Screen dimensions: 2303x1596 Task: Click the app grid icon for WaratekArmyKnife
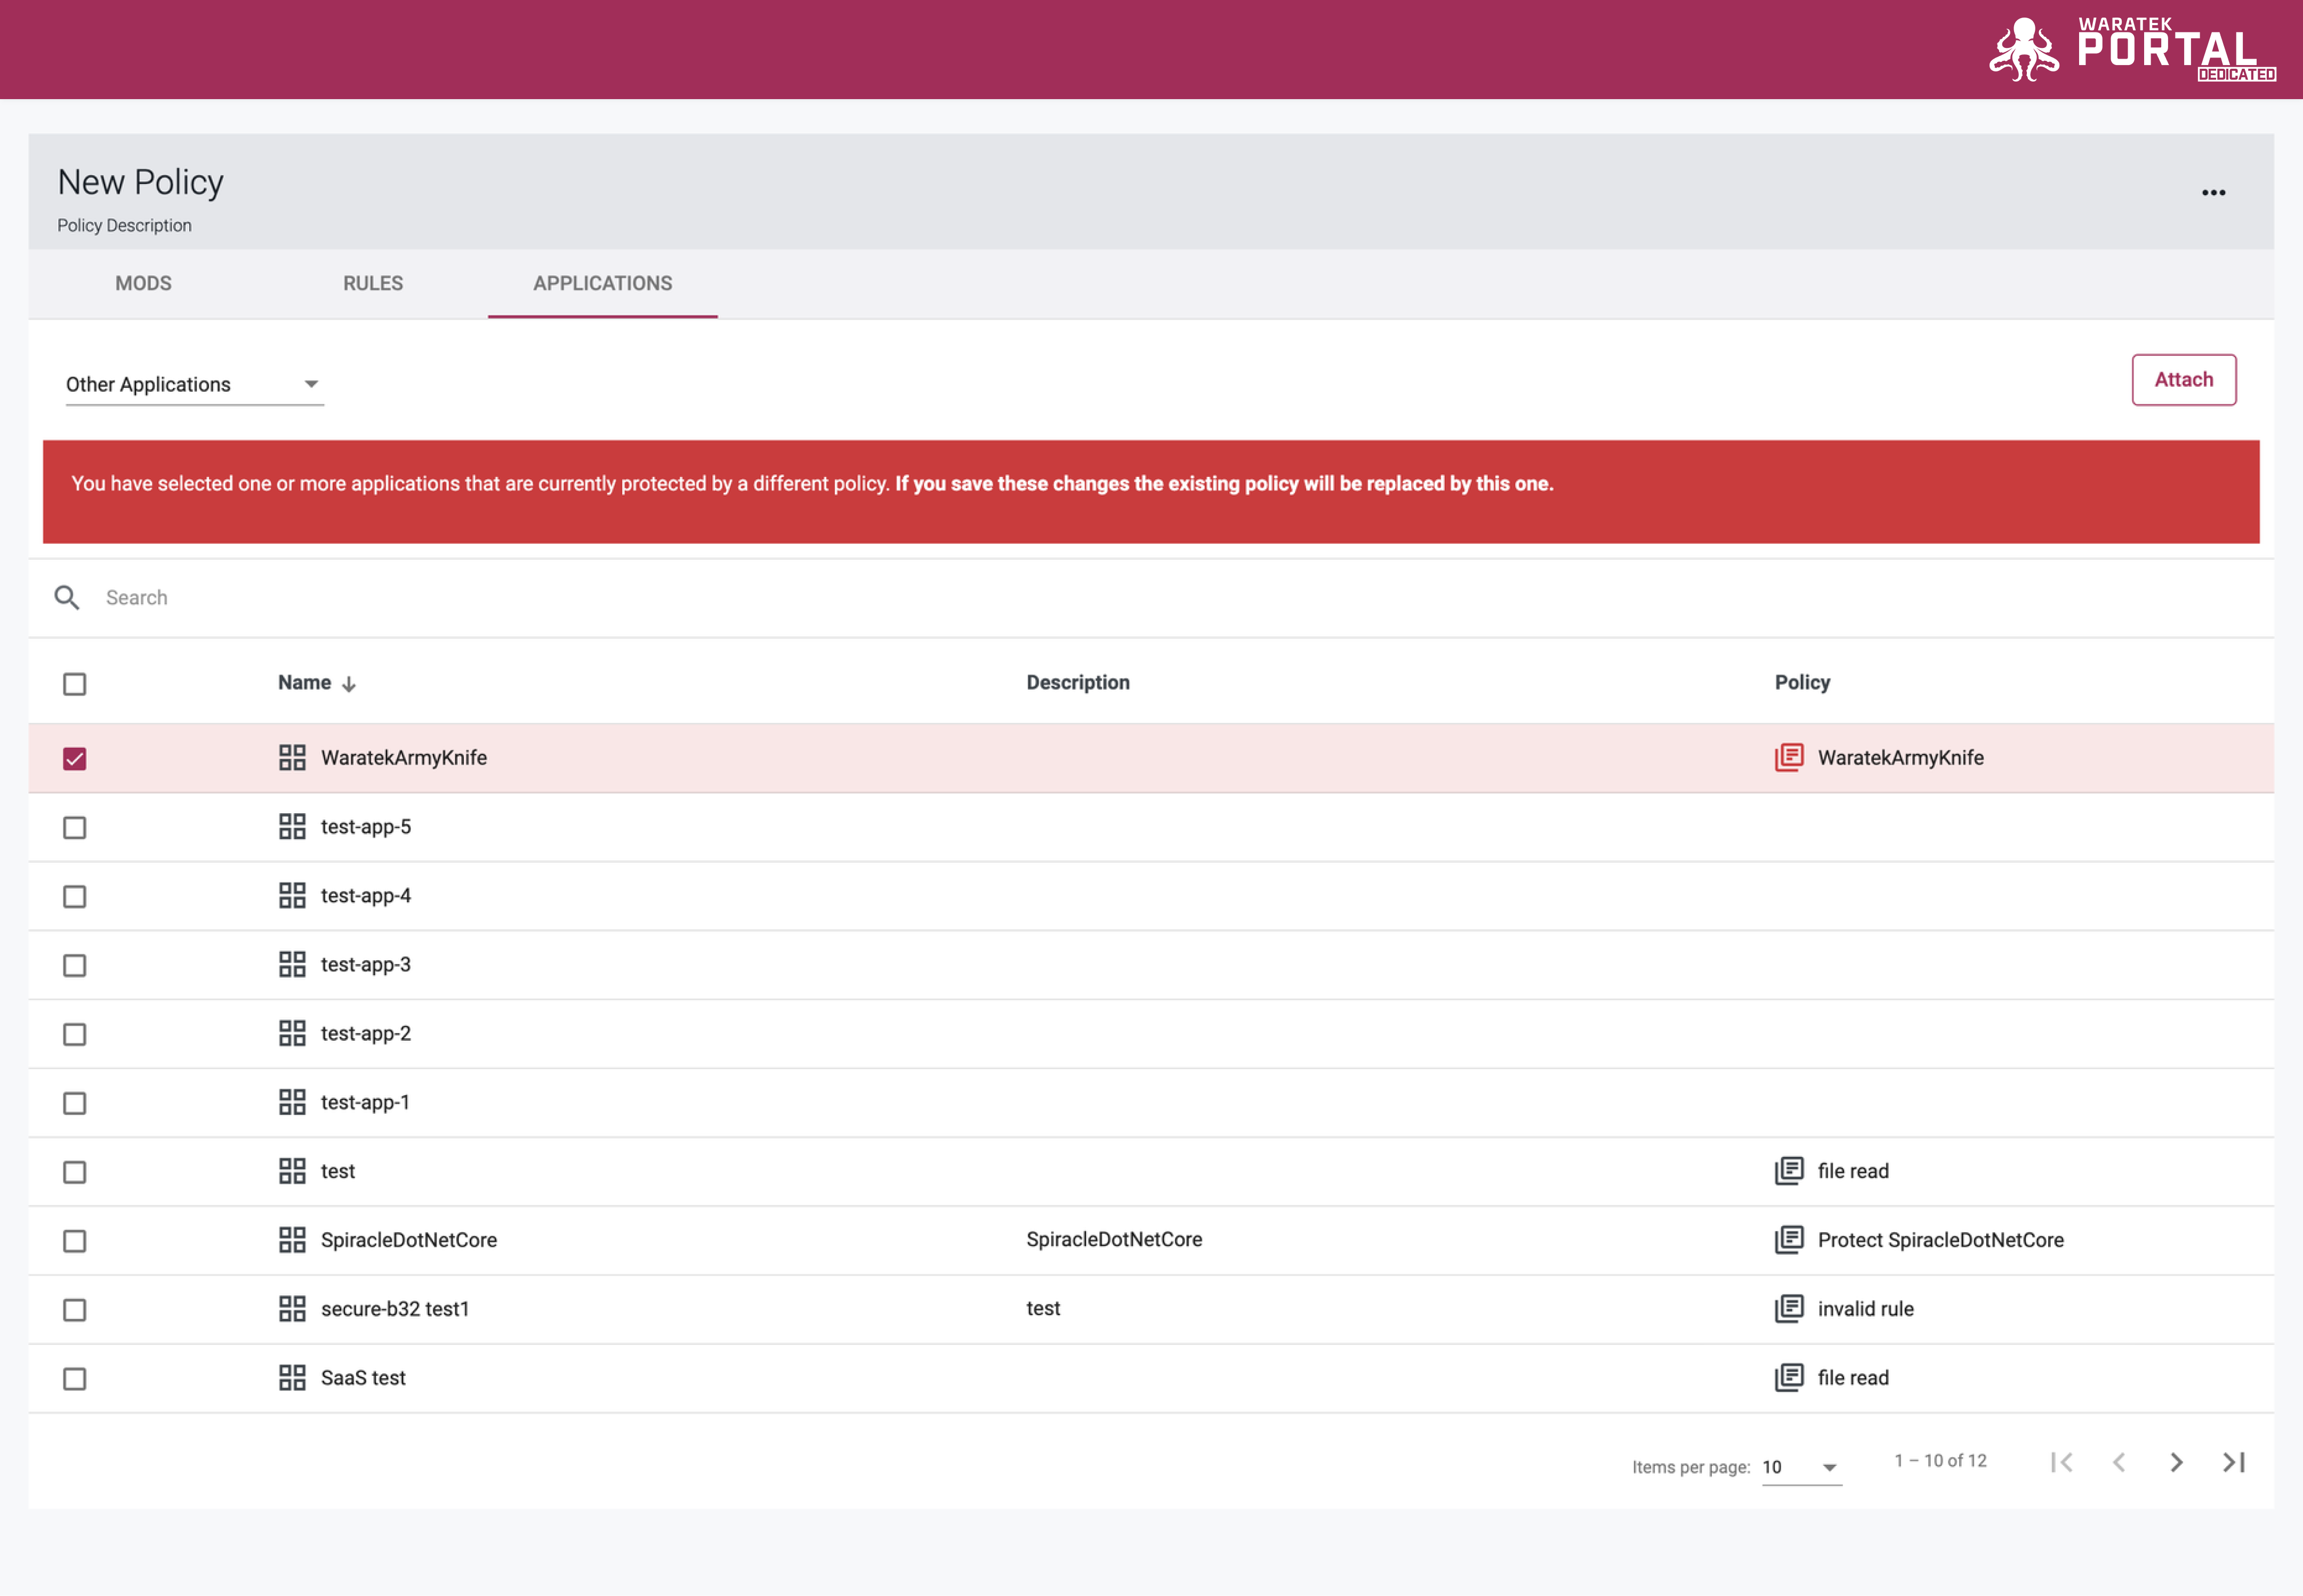coord(292,758)
